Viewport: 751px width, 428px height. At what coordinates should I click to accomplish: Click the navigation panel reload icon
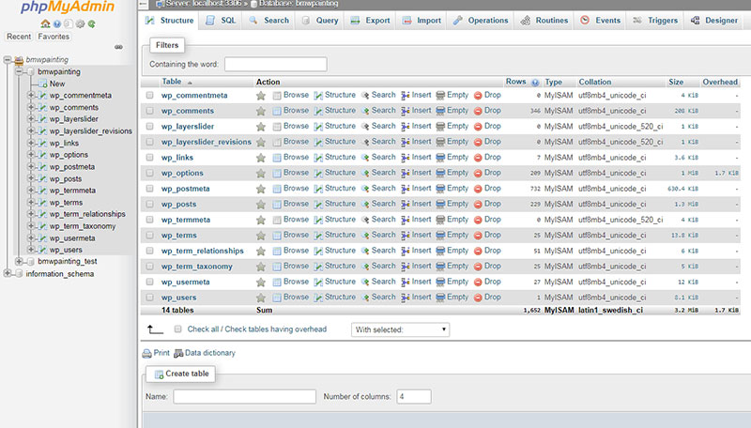91,23
